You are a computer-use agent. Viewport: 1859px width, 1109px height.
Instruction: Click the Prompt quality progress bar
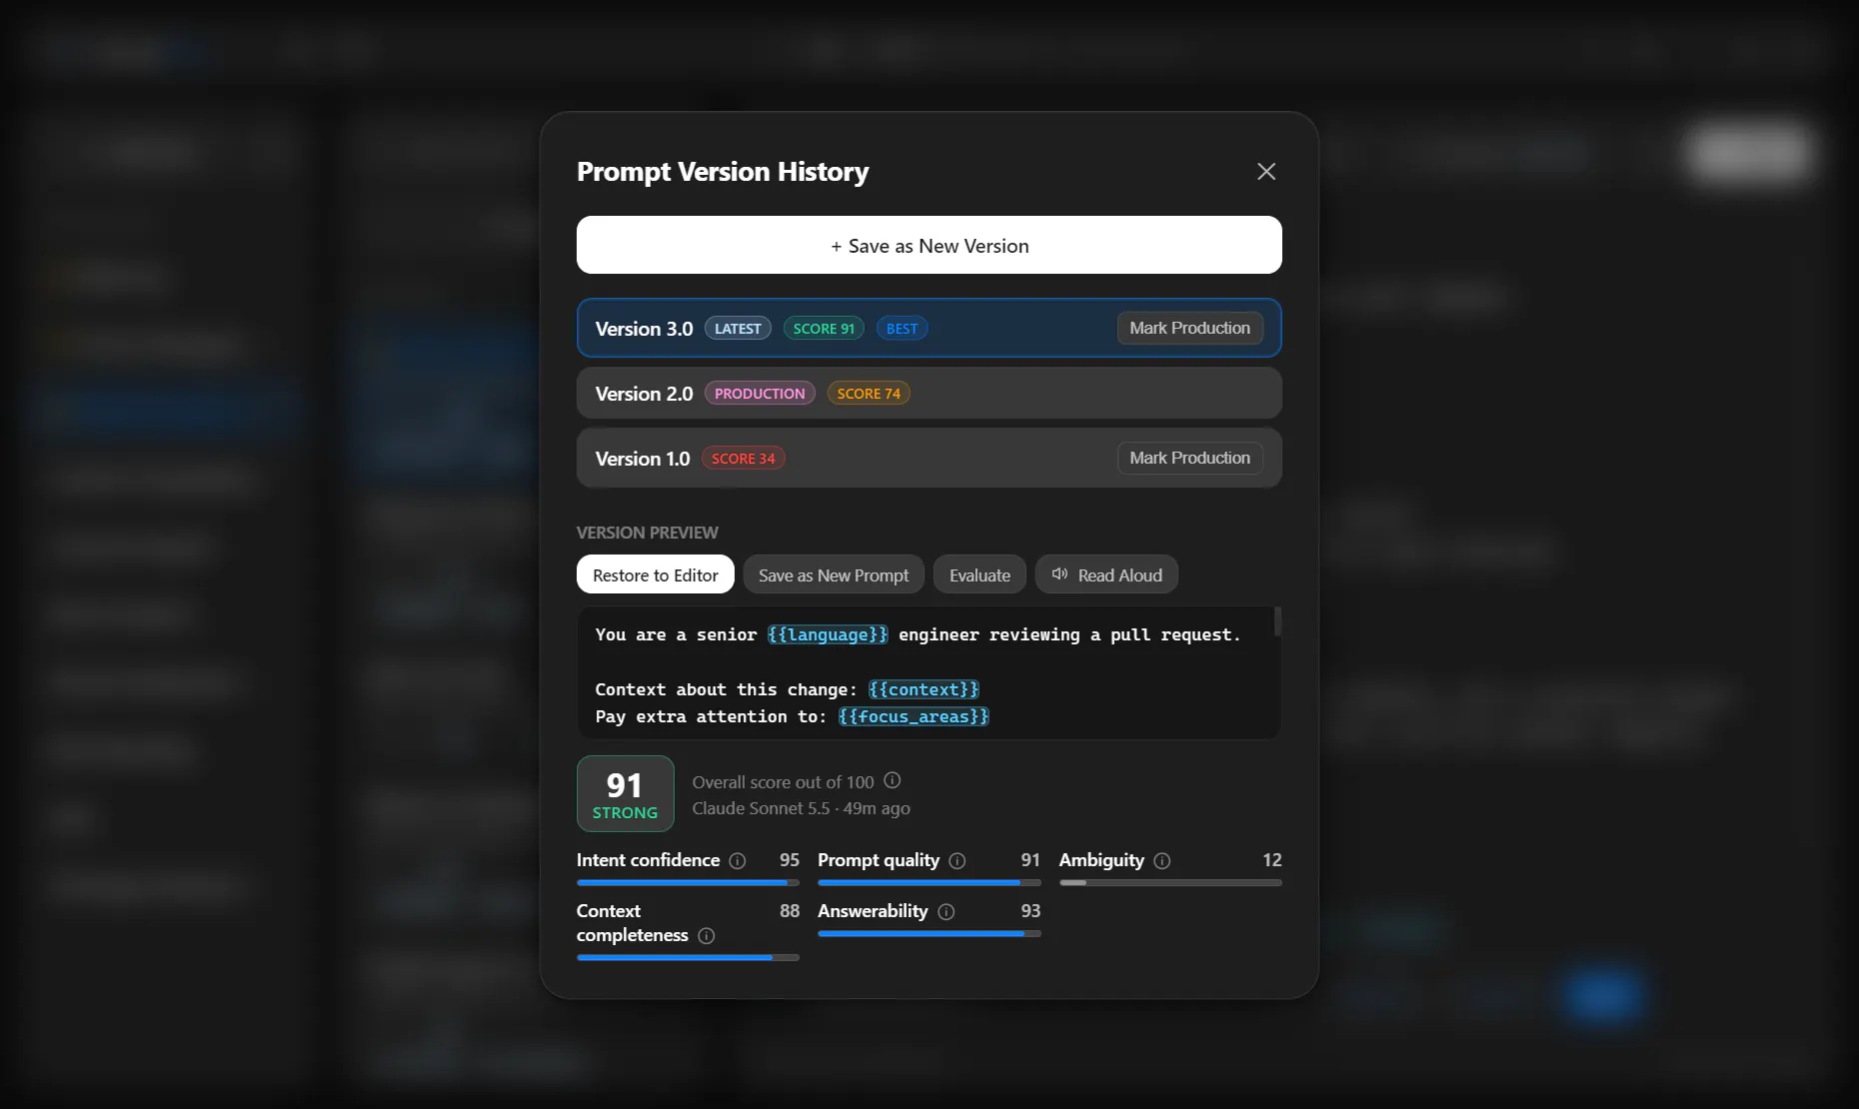point(929,883)
